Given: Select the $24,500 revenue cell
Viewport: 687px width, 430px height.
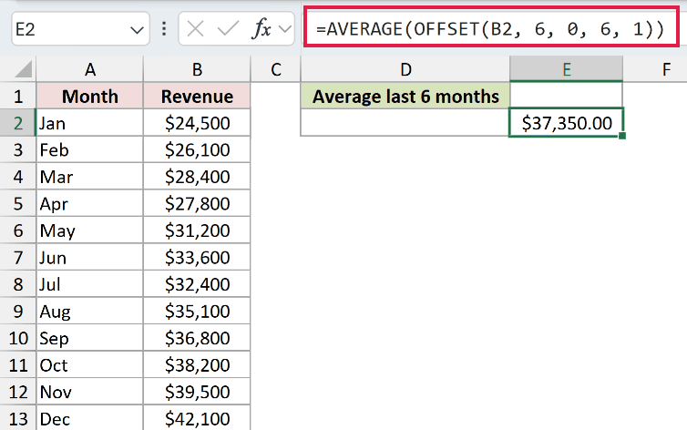Looking at the screenshot, I should point(197,123).
